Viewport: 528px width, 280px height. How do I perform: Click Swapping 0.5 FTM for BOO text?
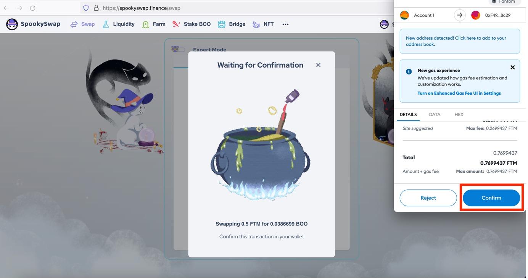(262, 224)
